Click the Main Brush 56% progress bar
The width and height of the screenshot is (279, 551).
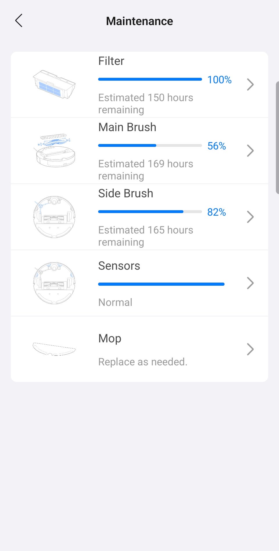point(150,145)
